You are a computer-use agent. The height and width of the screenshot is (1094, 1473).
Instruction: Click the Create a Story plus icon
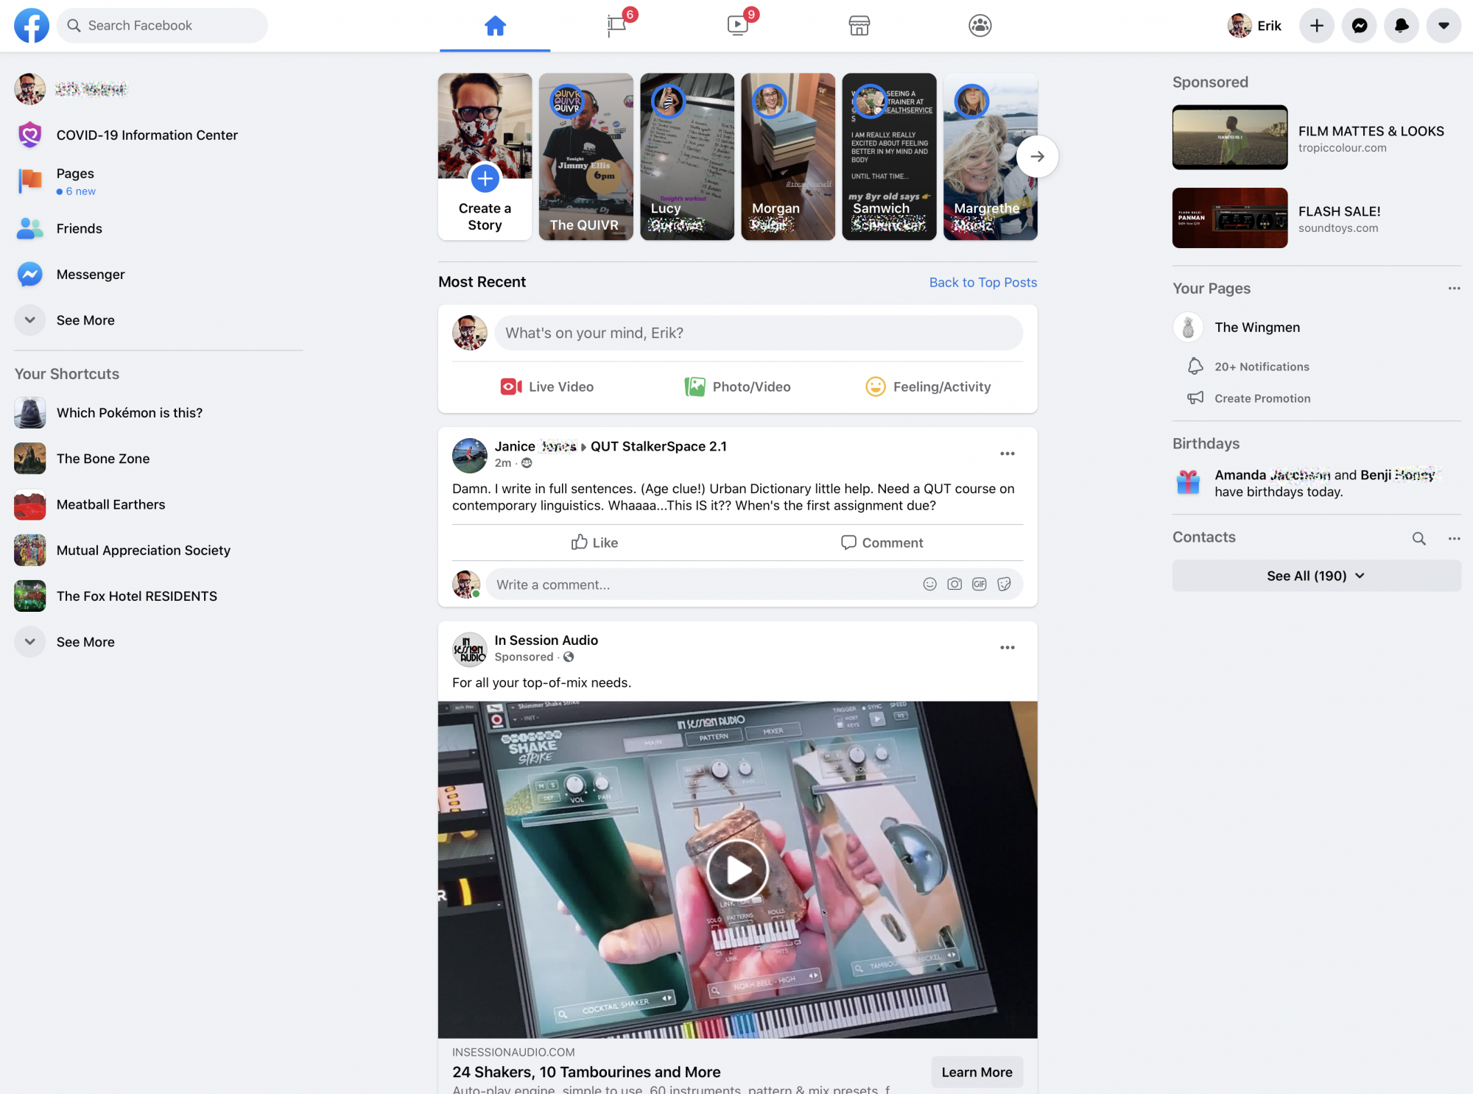pyautogui.click(x=485, y=178)
